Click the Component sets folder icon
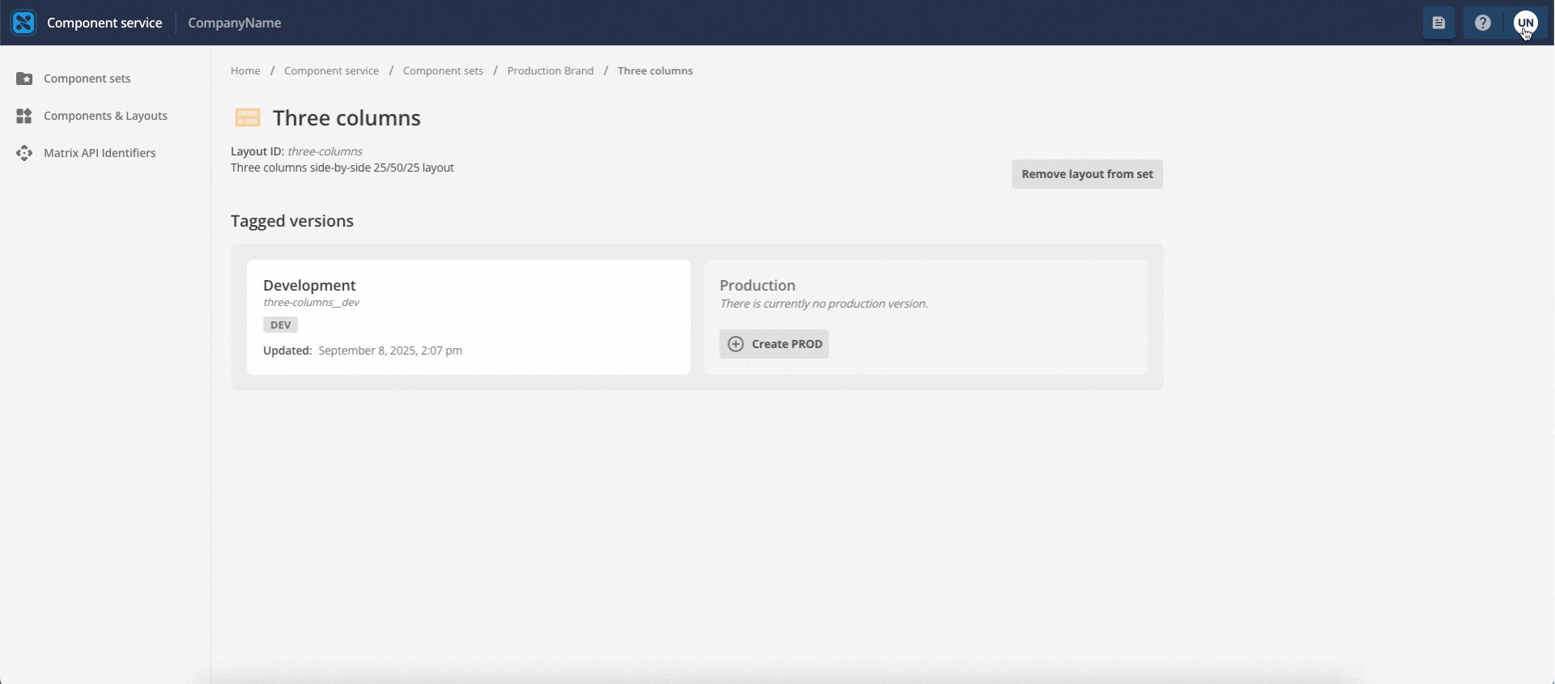Viewport: 1555px width, 684px height. [x=24, y=79]
